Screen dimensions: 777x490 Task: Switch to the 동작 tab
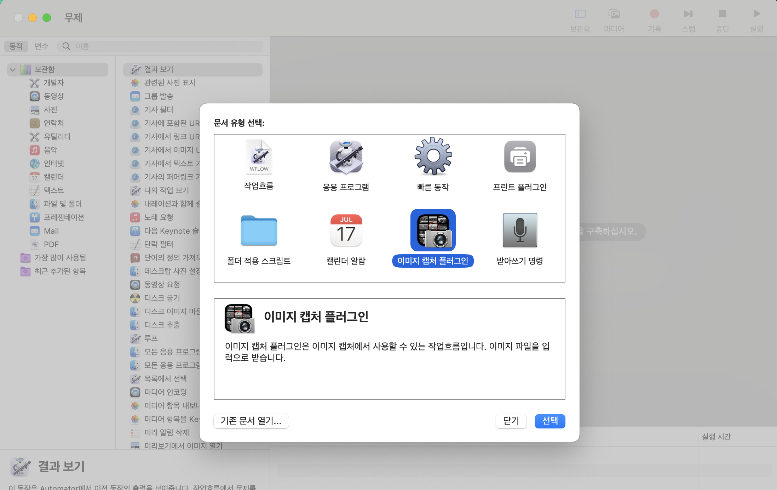pyautogui.click(x=16, y=46)
